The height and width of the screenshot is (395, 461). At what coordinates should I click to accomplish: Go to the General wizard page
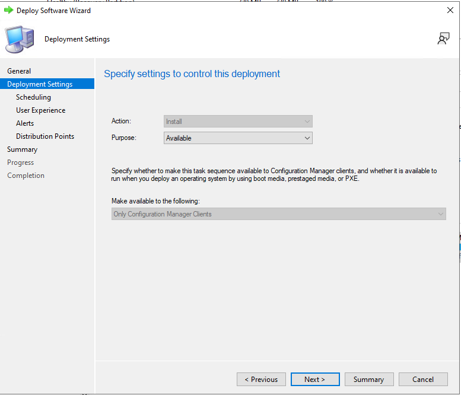click(x=19, y=71)
